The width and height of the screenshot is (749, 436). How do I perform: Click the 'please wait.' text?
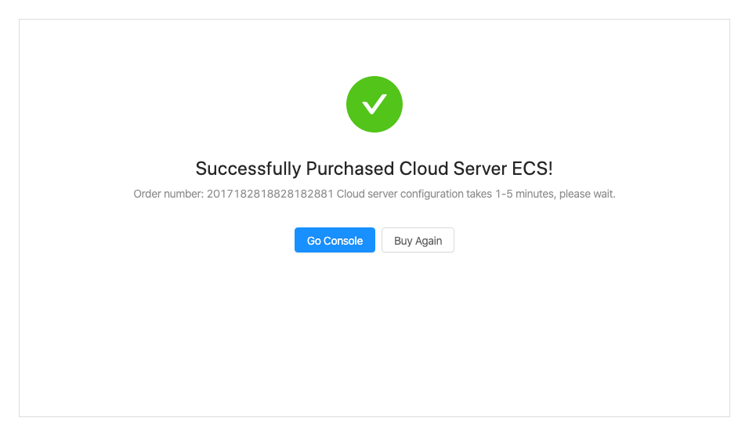[x=588, y=194]
